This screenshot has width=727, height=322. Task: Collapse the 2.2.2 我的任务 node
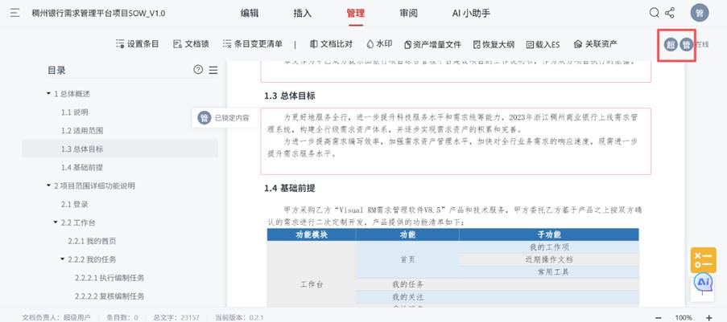point(63,259)
